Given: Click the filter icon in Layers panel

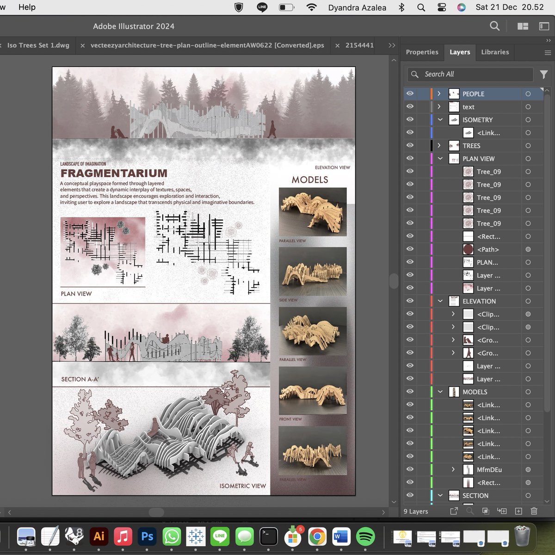Looking at the screenshot, I should coord(544,74).
